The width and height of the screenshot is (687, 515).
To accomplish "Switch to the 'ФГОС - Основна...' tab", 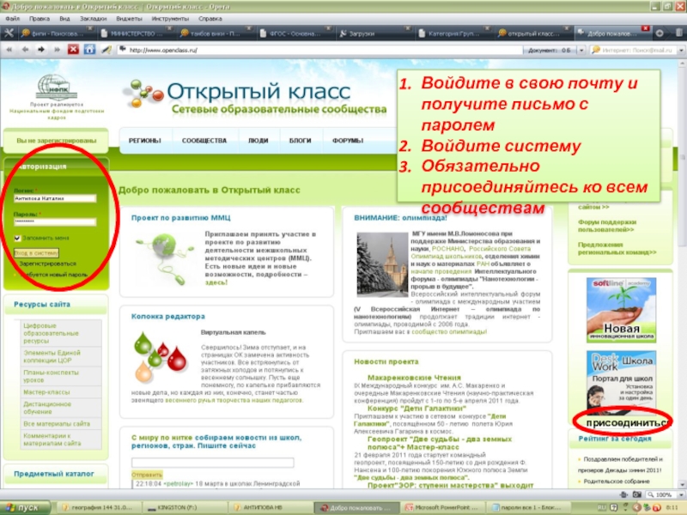I will [x=295, y=33].
